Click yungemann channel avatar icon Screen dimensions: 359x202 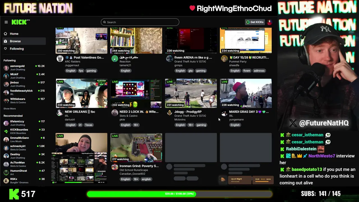click(224, 113)
